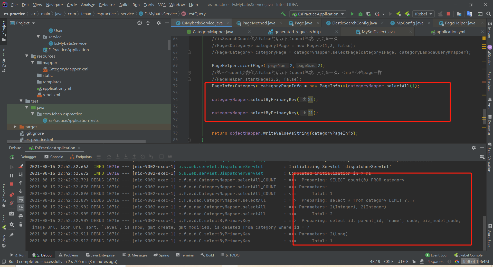This screenshot has width=493, height=267.
Task: Close the EsMybatisService.java tab
Action: click(x=228, y=23)
